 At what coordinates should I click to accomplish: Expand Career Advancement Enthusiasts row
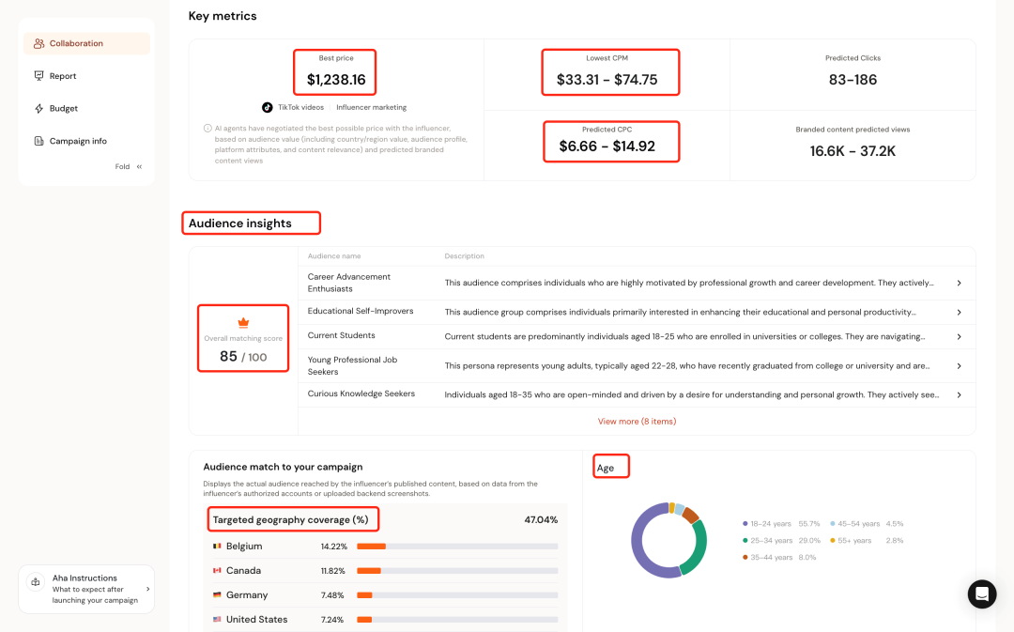pyautogui.click(x=958, y=283)
